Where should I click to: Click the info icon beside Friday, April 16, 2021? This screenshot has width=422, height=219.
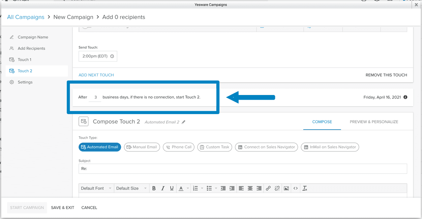pos(406,97)
